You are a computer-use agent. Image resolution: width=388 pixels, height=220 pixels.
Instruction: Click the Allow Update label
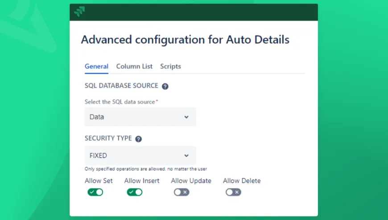191,181
